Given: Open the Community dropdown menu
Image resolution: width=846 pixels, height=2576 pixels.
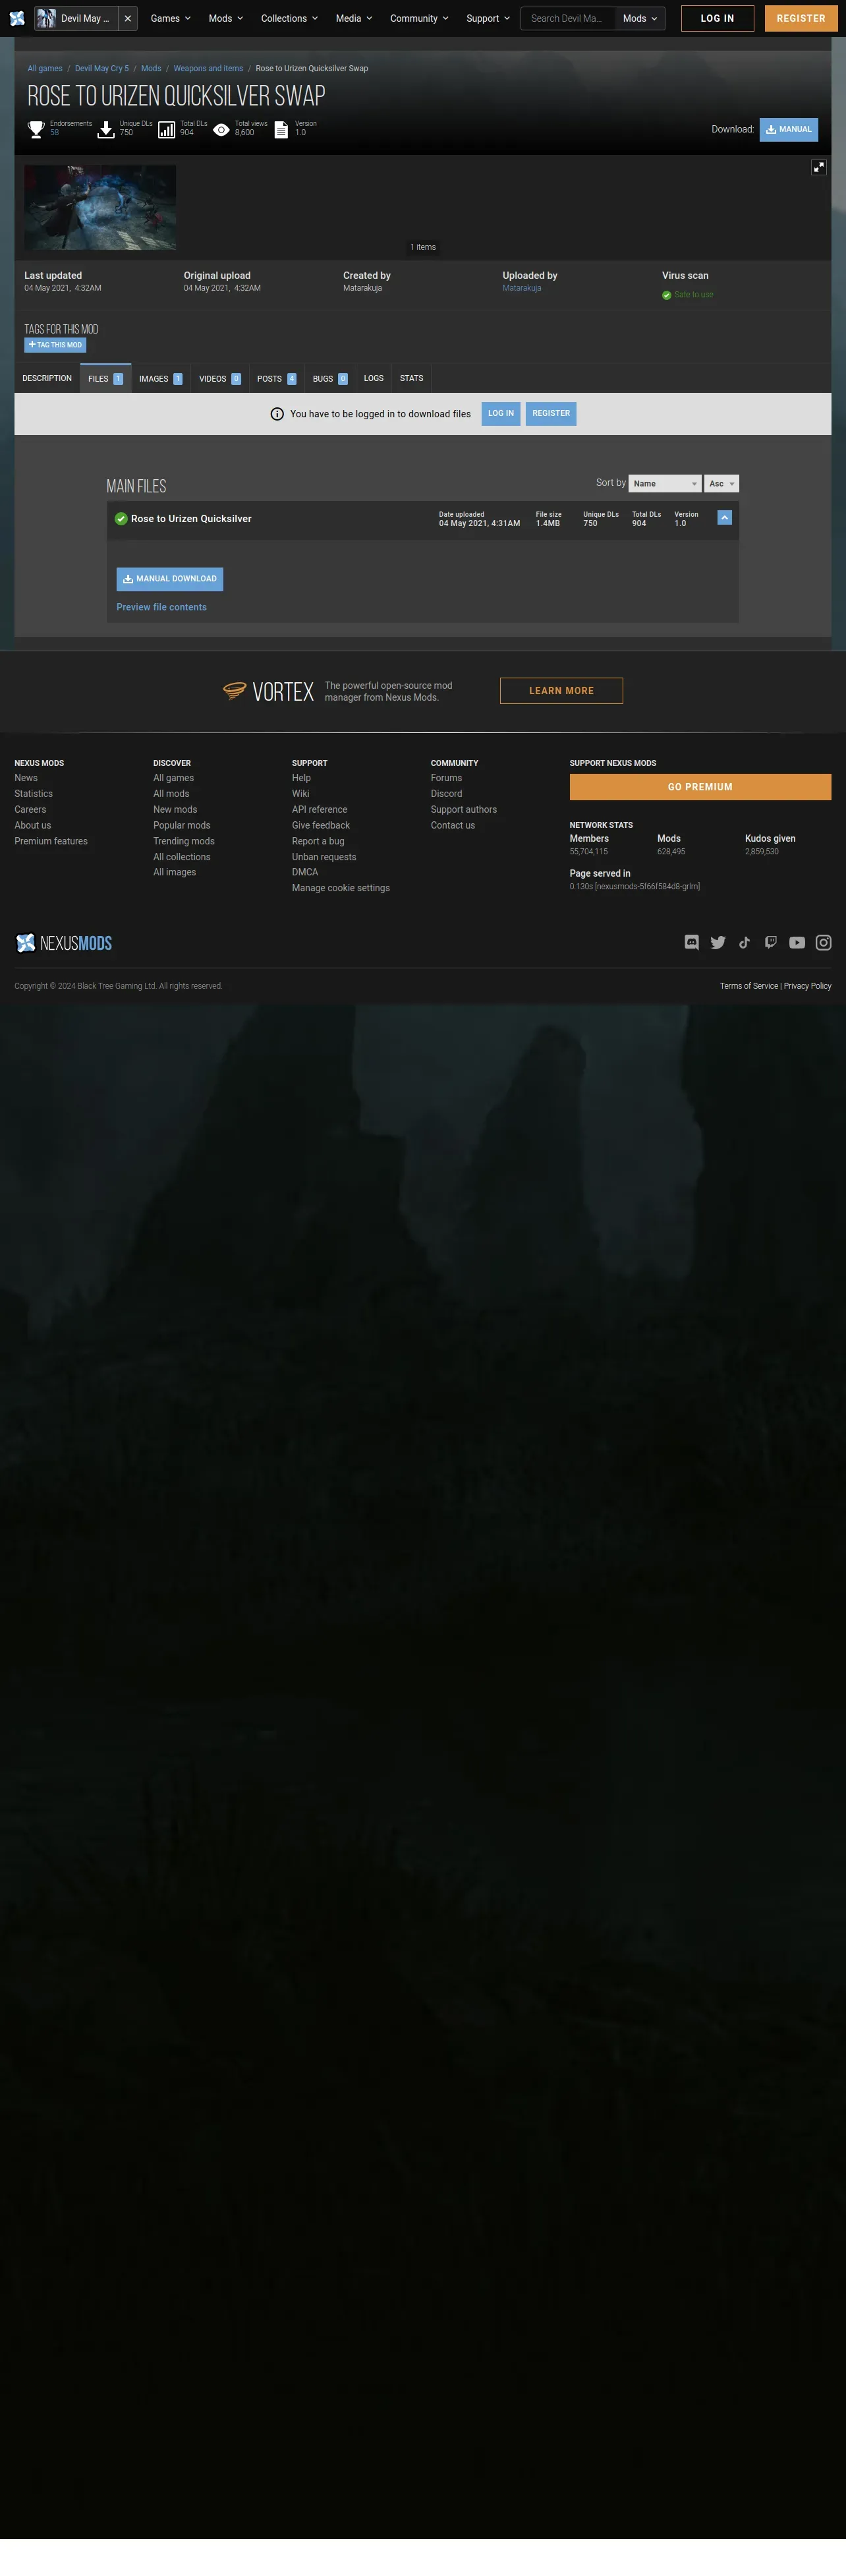Looking at the screenshot, I should (419, 18).
